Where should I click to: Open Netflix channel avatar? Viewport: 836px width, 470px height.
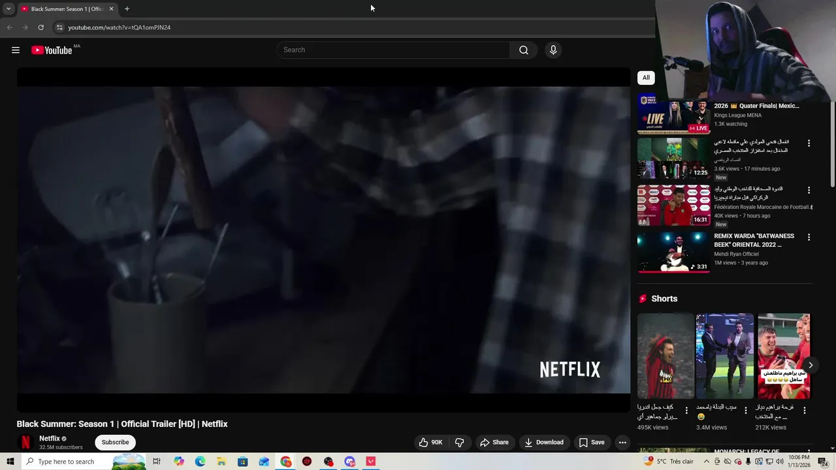[x=25, y=443]
